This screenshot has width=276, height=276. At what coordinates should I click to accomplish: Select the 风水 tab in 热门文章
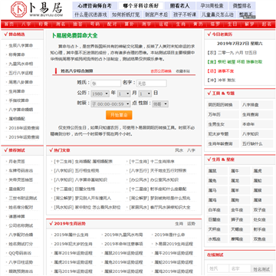[x=179, y=150]
